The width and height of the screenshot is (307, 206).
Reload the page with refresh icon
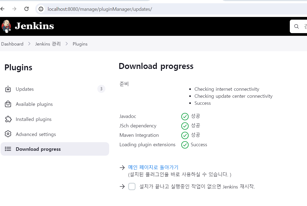tap(26, 9)
